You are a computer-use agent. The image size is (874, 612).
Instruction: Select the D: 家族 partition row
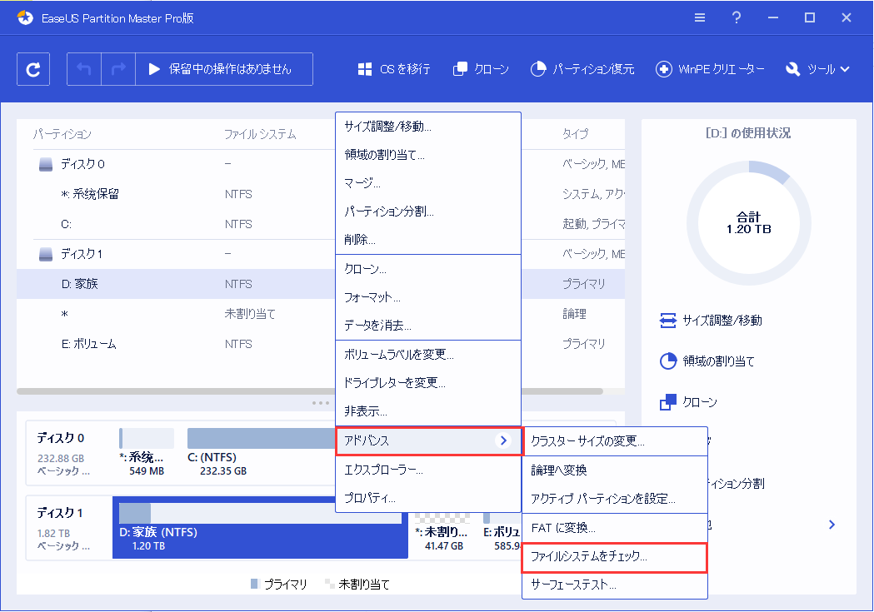176,284
